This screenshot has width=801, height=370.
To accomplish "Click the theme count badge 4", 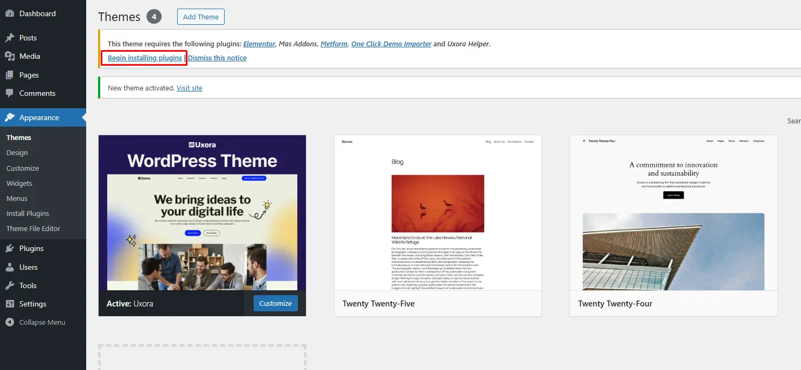I will point(154,17).
